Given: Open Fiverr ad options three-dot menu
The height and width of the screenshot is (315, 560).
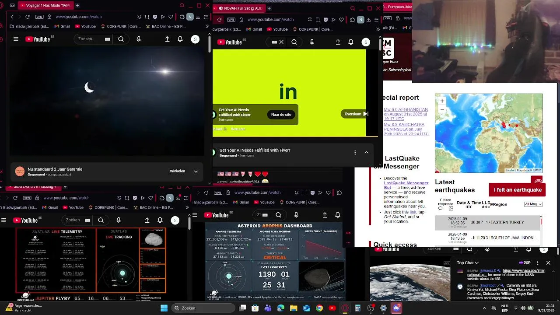Looking at the screenshot, I should click(x=355, y=152).
